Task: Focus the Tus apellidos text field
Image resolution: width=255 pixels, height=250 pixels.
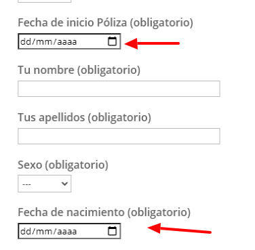Action: (x=119, y=136)
